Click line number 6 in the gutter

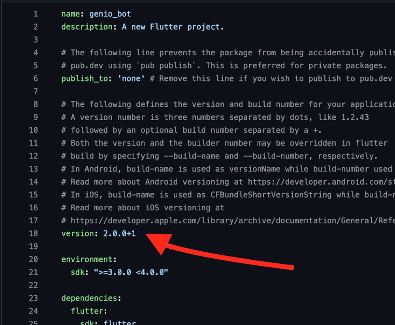coord(36,78)
